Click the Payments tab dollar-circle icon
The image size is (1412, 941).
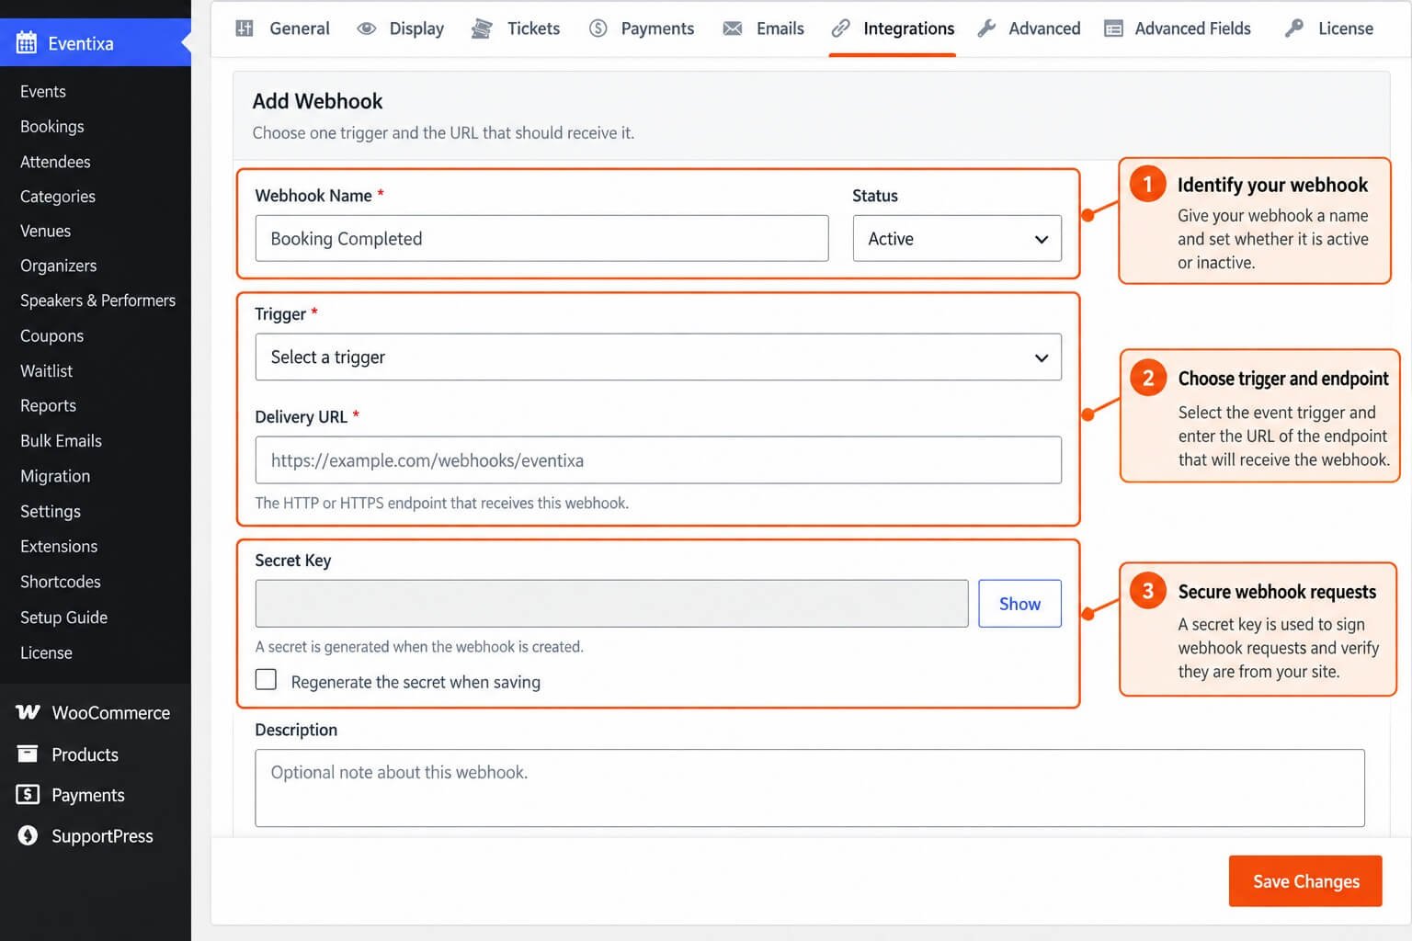coord(598,28)
